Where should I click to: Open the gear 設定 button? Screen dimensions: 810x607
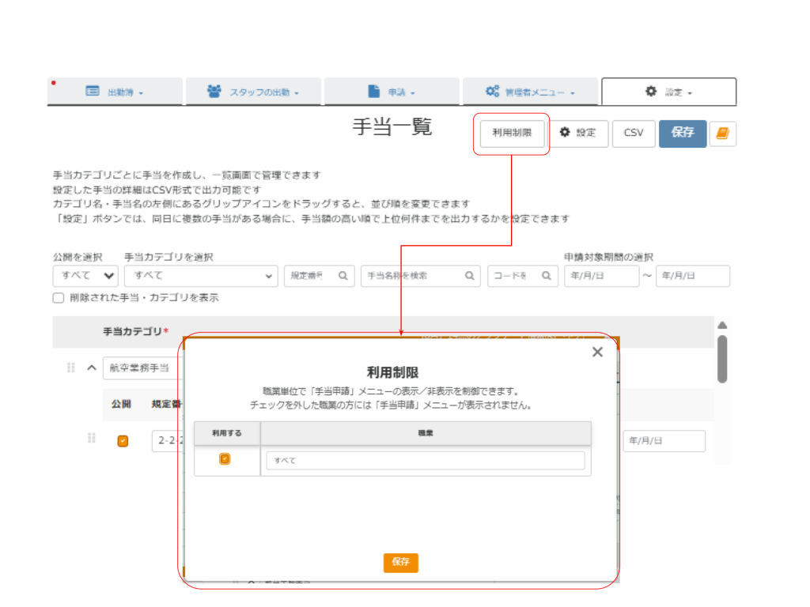[x=577, y=134]
